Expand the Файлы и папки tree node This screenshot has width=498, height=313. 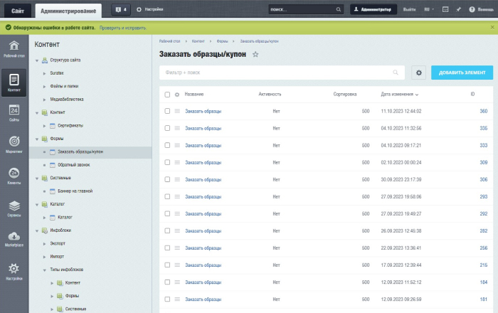[x=44, y=86]
